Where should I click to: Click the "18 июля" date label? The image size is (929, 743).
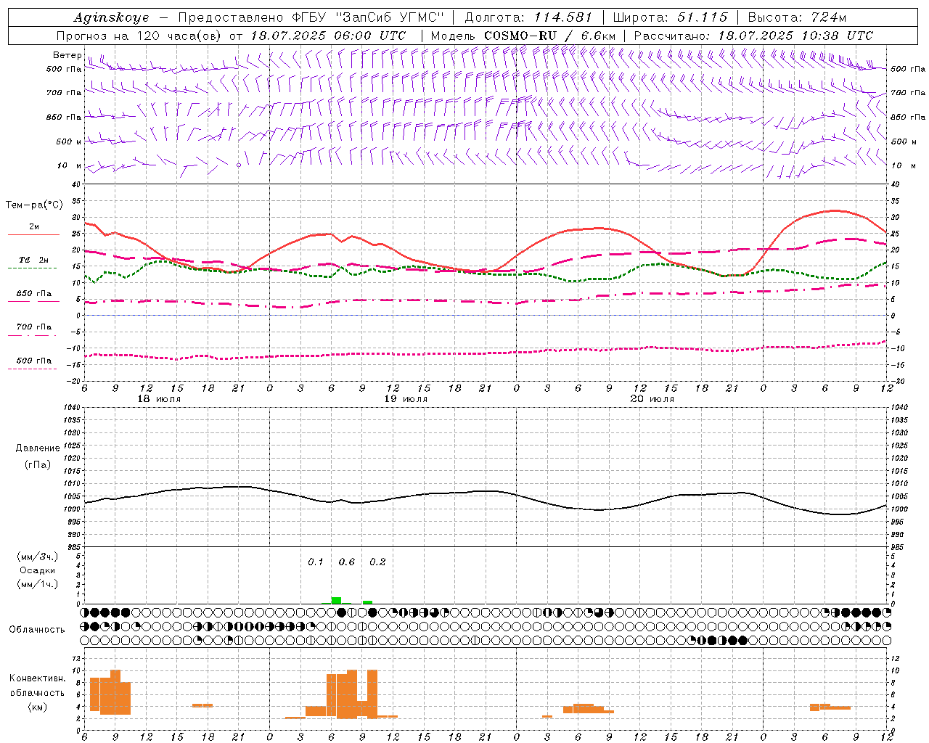(159, 399)
